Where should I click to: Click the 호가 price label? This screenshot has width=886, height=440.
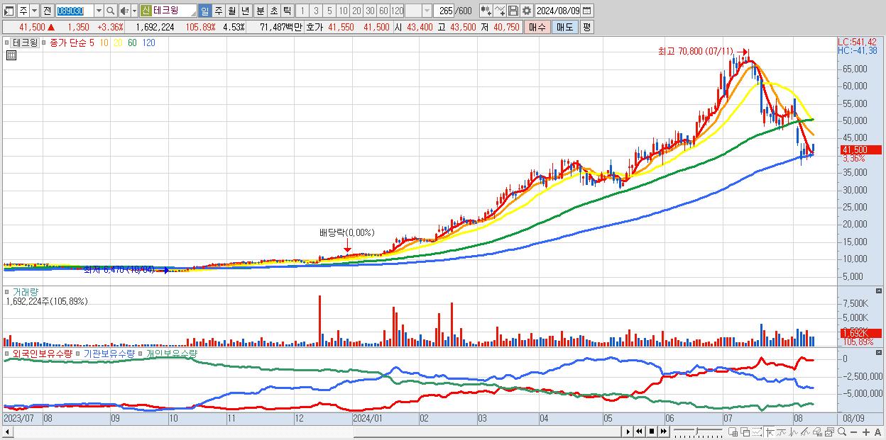click(315, 27)
